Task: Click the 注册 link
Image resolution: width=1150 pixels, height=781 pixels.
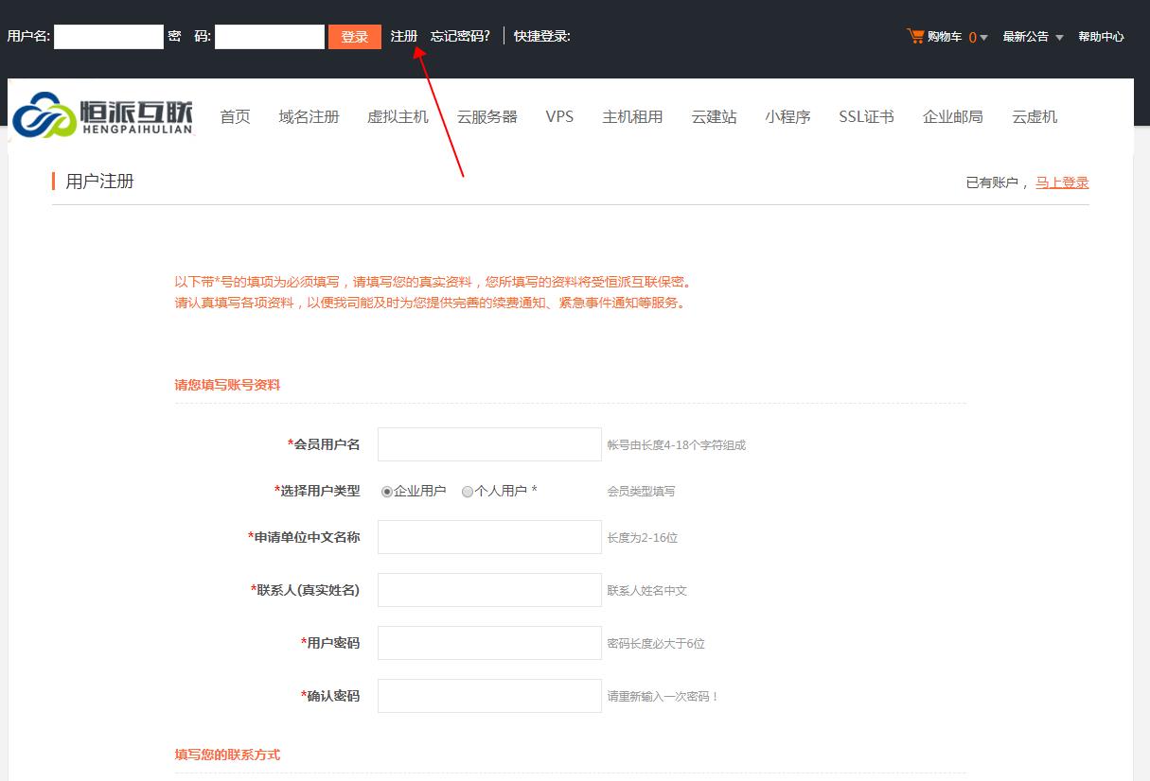Action: click(404, 36)
